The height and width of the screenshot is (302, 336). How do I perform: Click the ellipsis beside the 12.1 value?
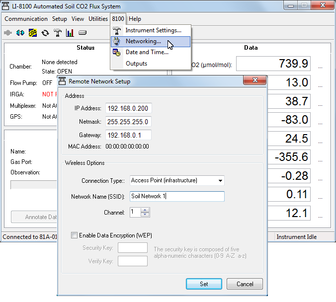[320, 217]
